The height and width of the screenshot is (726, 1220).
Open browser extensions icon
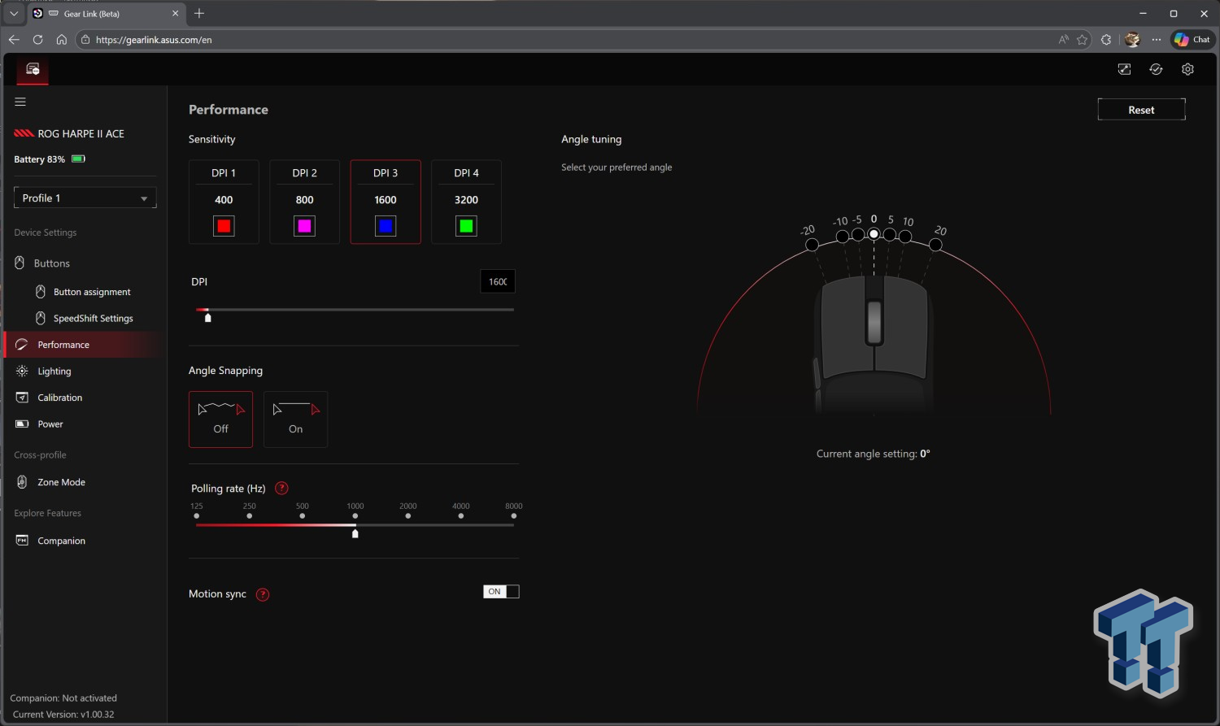tap(1106, 39)
